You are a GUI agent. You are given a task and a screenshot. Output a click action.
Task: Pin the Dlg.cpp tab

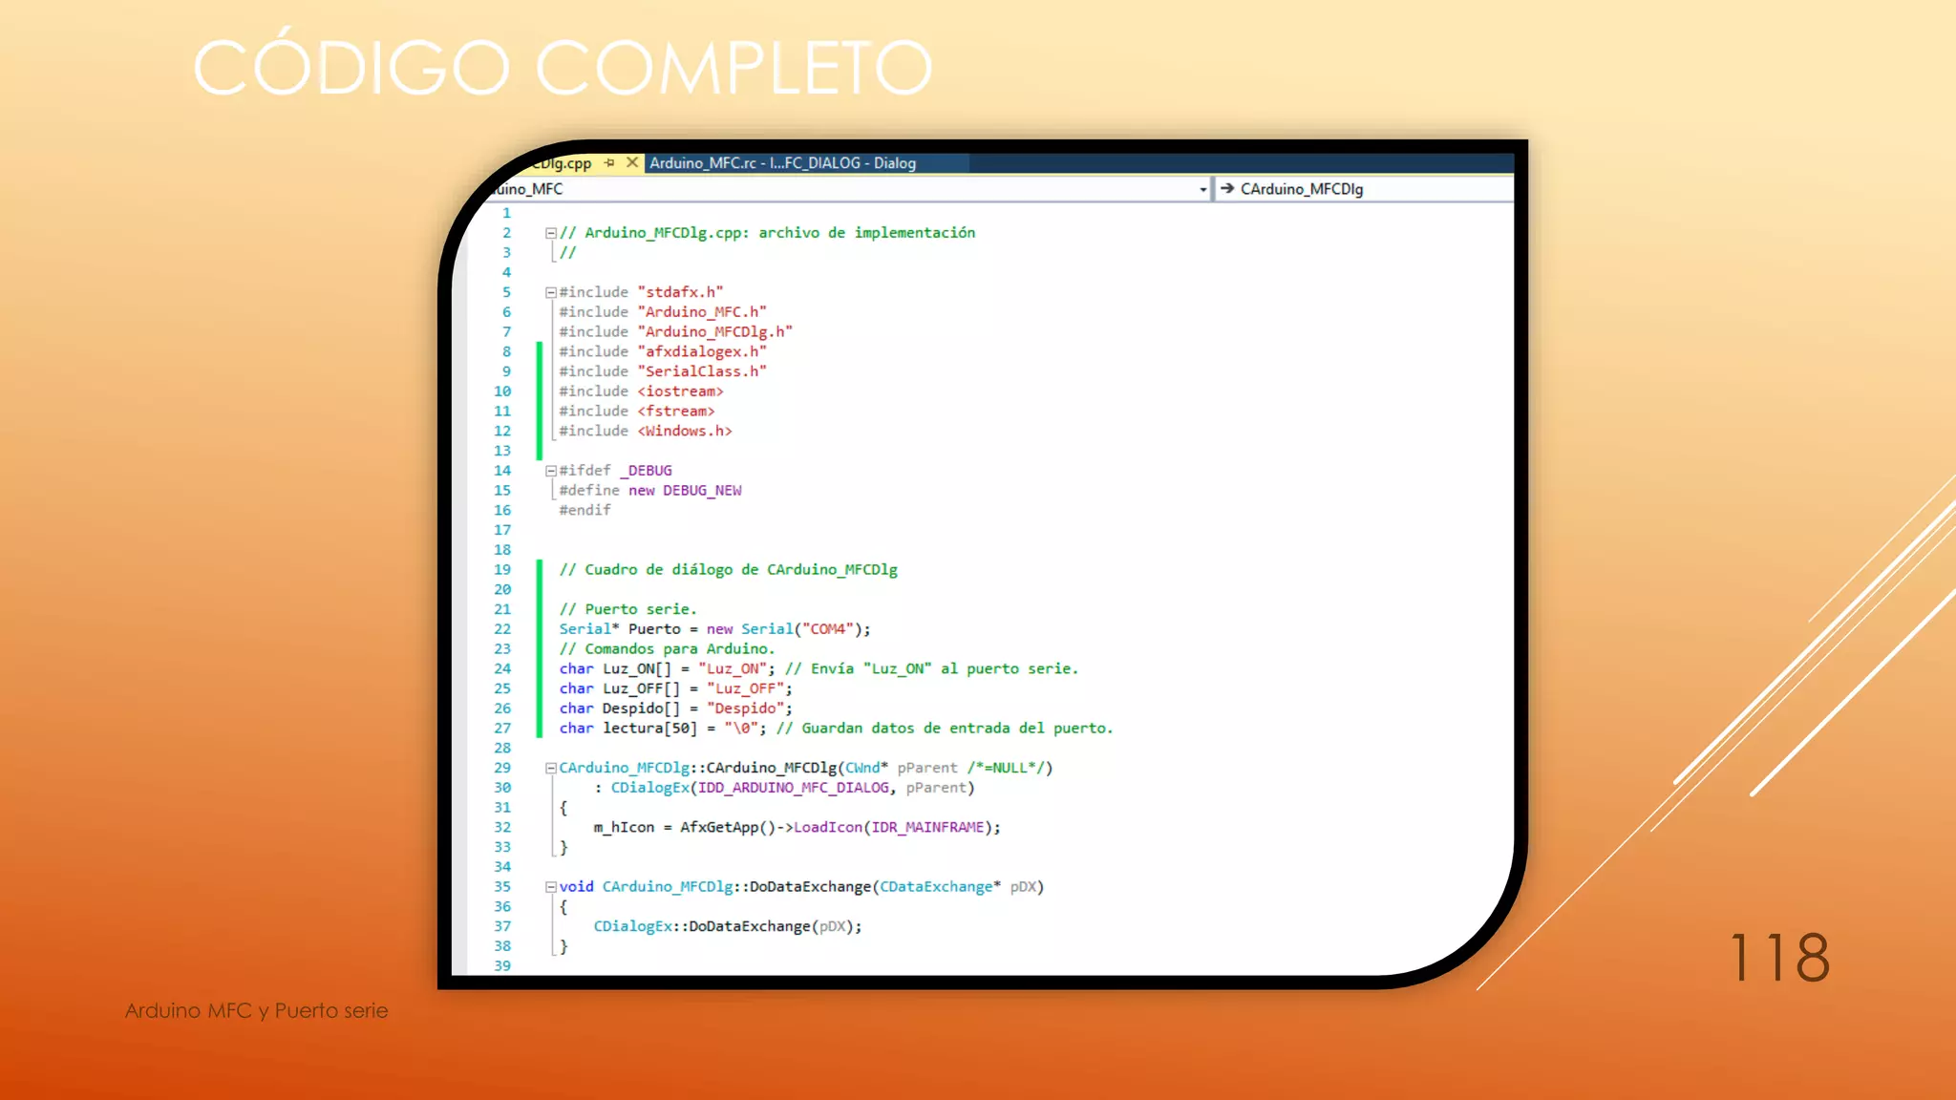[609, 163]
